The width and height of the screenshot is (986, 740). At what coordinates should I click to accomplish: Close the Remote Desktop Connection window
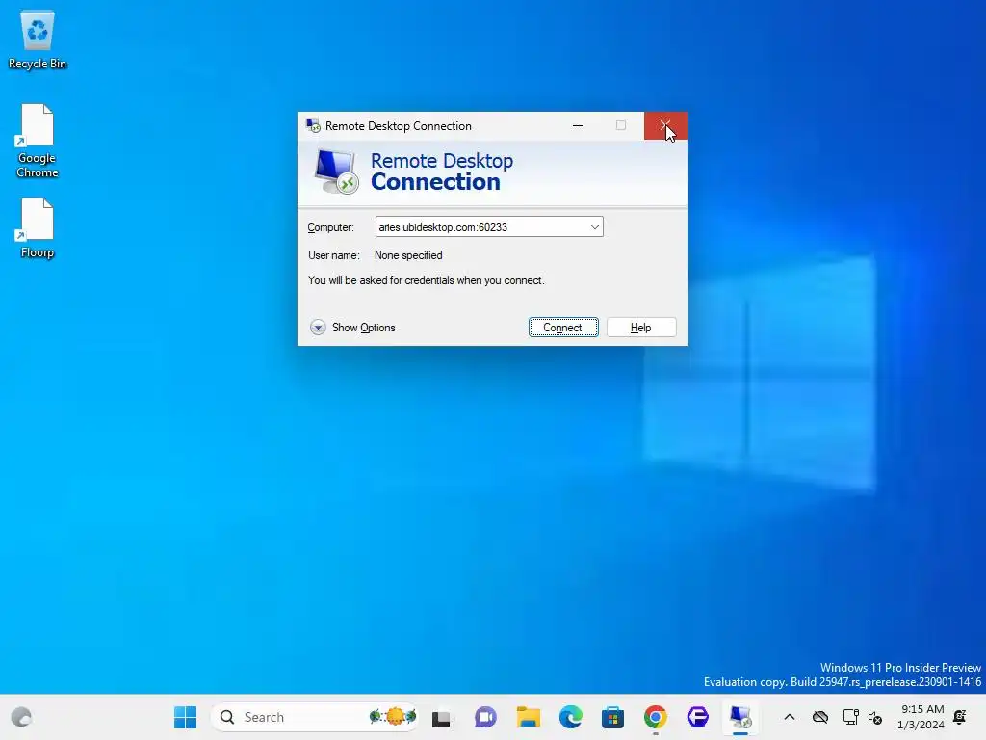[x=665, y=126]
